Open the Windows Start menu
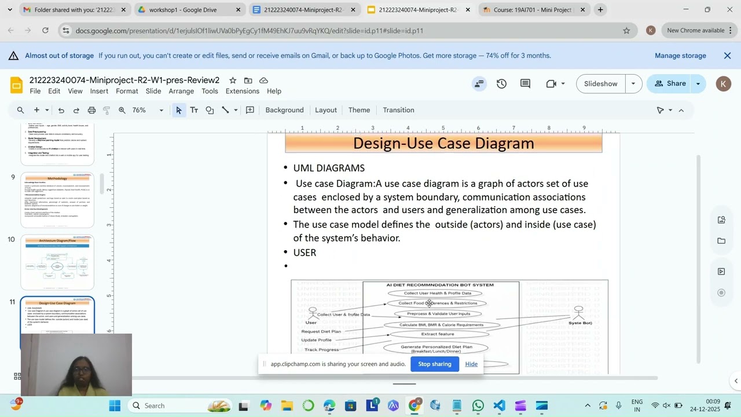Image resolution: width=741 pixels, height=417 pixels. click(x=115, y=406)
